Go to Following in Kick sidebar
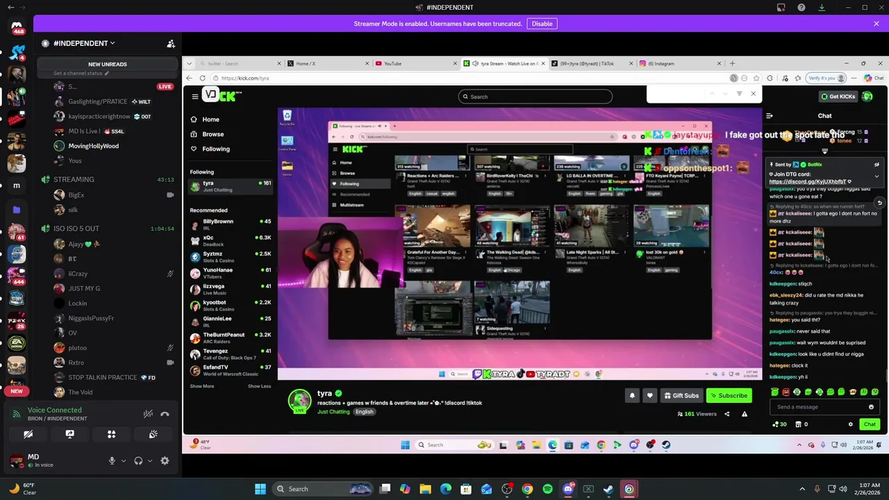The height and width of the screenshot is (500, 889). (215, 149)
